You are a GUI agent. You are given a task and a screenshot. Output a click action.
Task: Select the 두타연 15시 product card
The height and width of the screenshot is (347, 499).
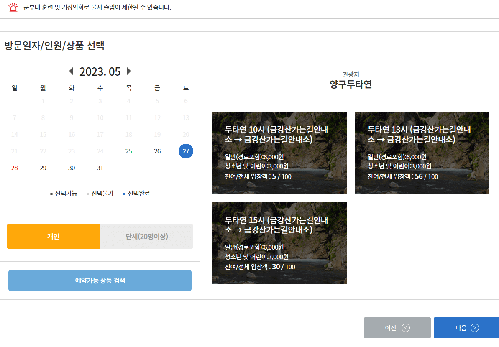tap(279, 243)
